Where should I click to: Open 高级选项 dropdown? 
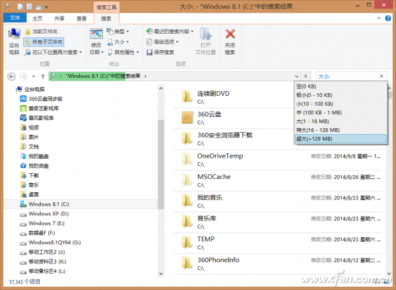162,42
